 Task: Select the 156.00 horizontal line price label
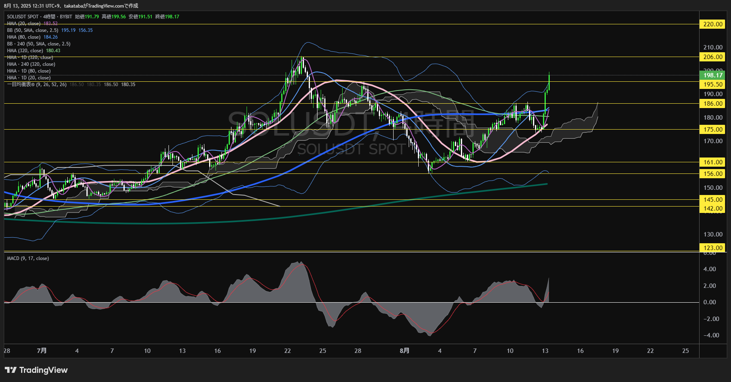click(x=713, y=174)
